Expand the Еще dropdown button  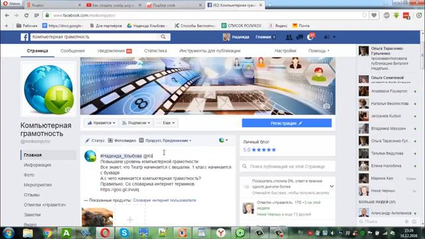click(166, 123)
